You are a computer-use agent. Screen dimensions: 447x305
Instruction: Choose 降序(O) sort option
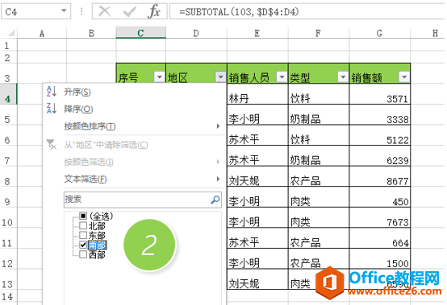[78, 109]
